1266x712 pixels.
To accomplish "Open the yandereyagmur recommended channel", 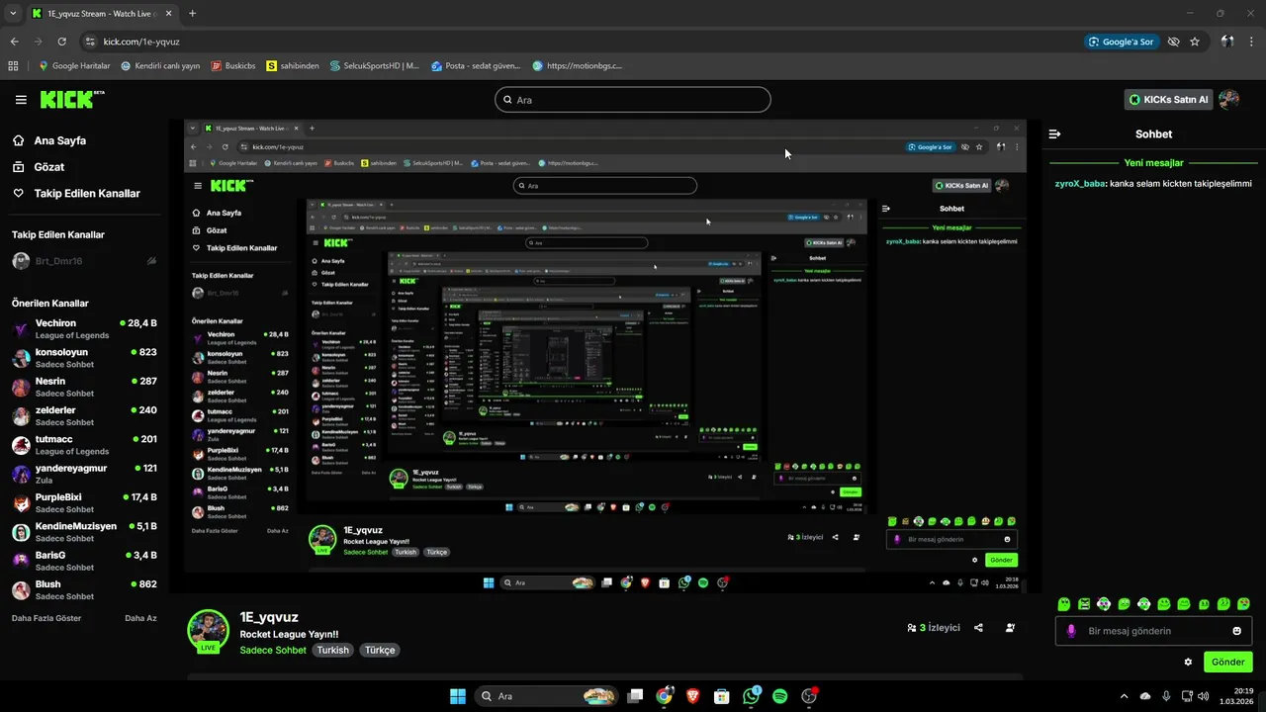I will point(84,474).
